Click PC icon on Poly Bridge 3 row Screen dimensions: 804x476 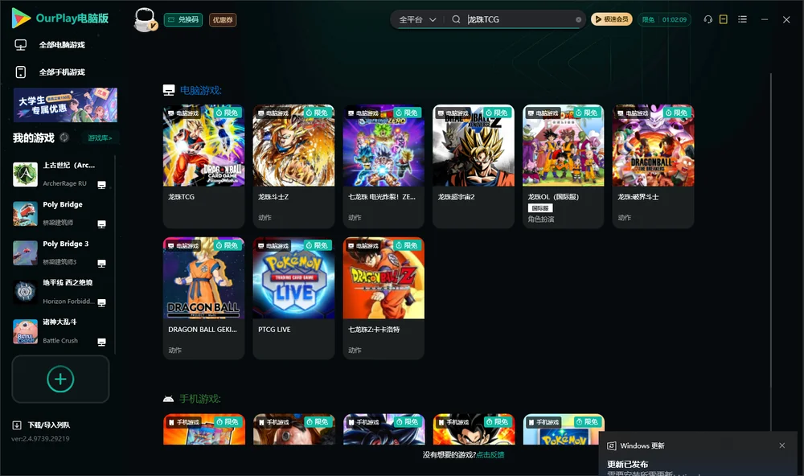click(101, 264)
